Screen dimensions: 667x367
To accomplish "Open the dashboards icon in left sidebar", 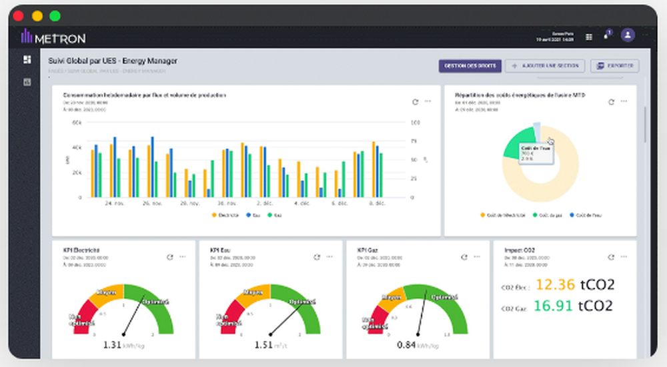I will 27,59.
